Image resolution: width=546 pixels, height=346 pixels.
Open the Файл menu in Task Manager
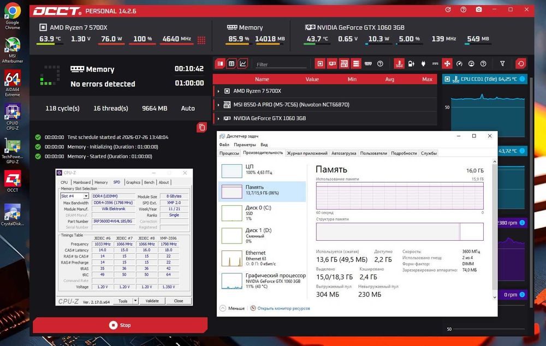pyautogui.click(x=224, y=145)
